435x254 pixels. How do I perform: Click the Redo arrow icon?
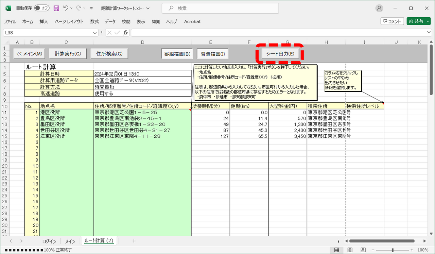pos(79,8)
